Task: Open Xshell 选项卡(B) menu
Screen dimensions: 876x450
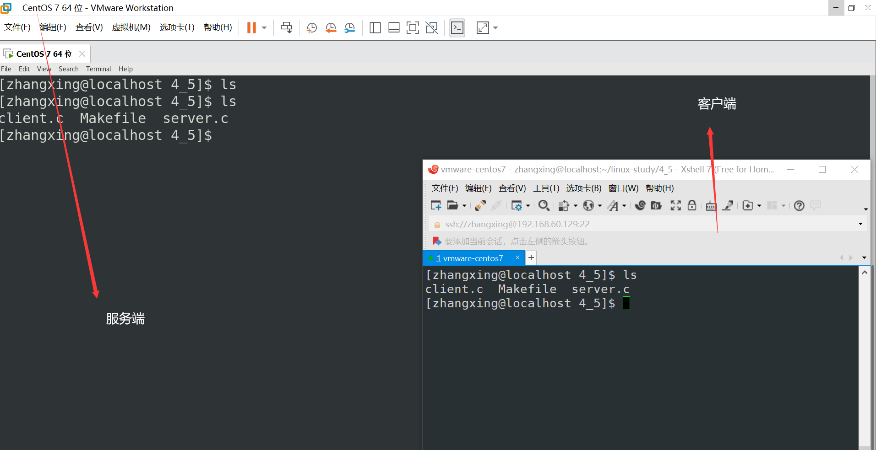Action: pos(583,188)
